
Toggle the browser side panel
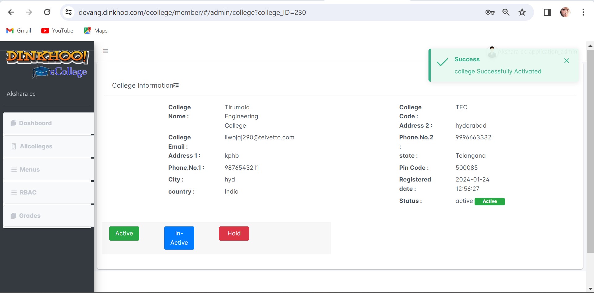coord(547,12)
